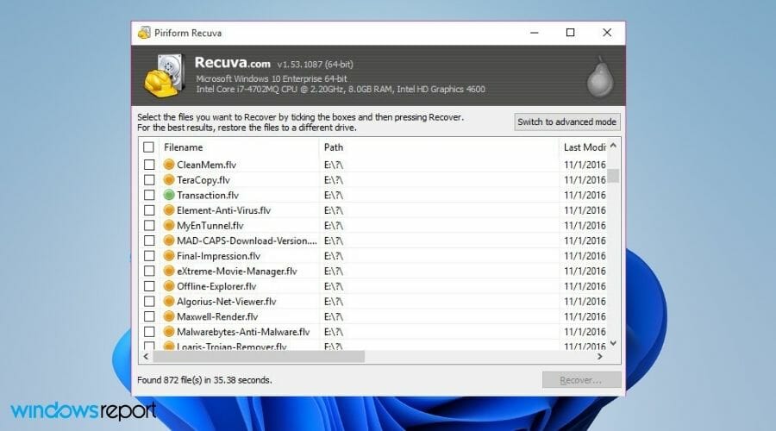Viewport: 776px width, 431px height.
Task: Select the MyEnTunnel.flv filename
Action: [210, 226]
